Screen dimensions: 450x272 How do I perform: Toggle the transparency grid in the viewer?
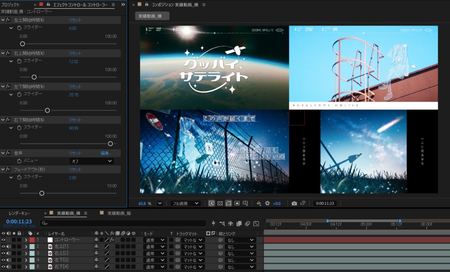point(220,203)
